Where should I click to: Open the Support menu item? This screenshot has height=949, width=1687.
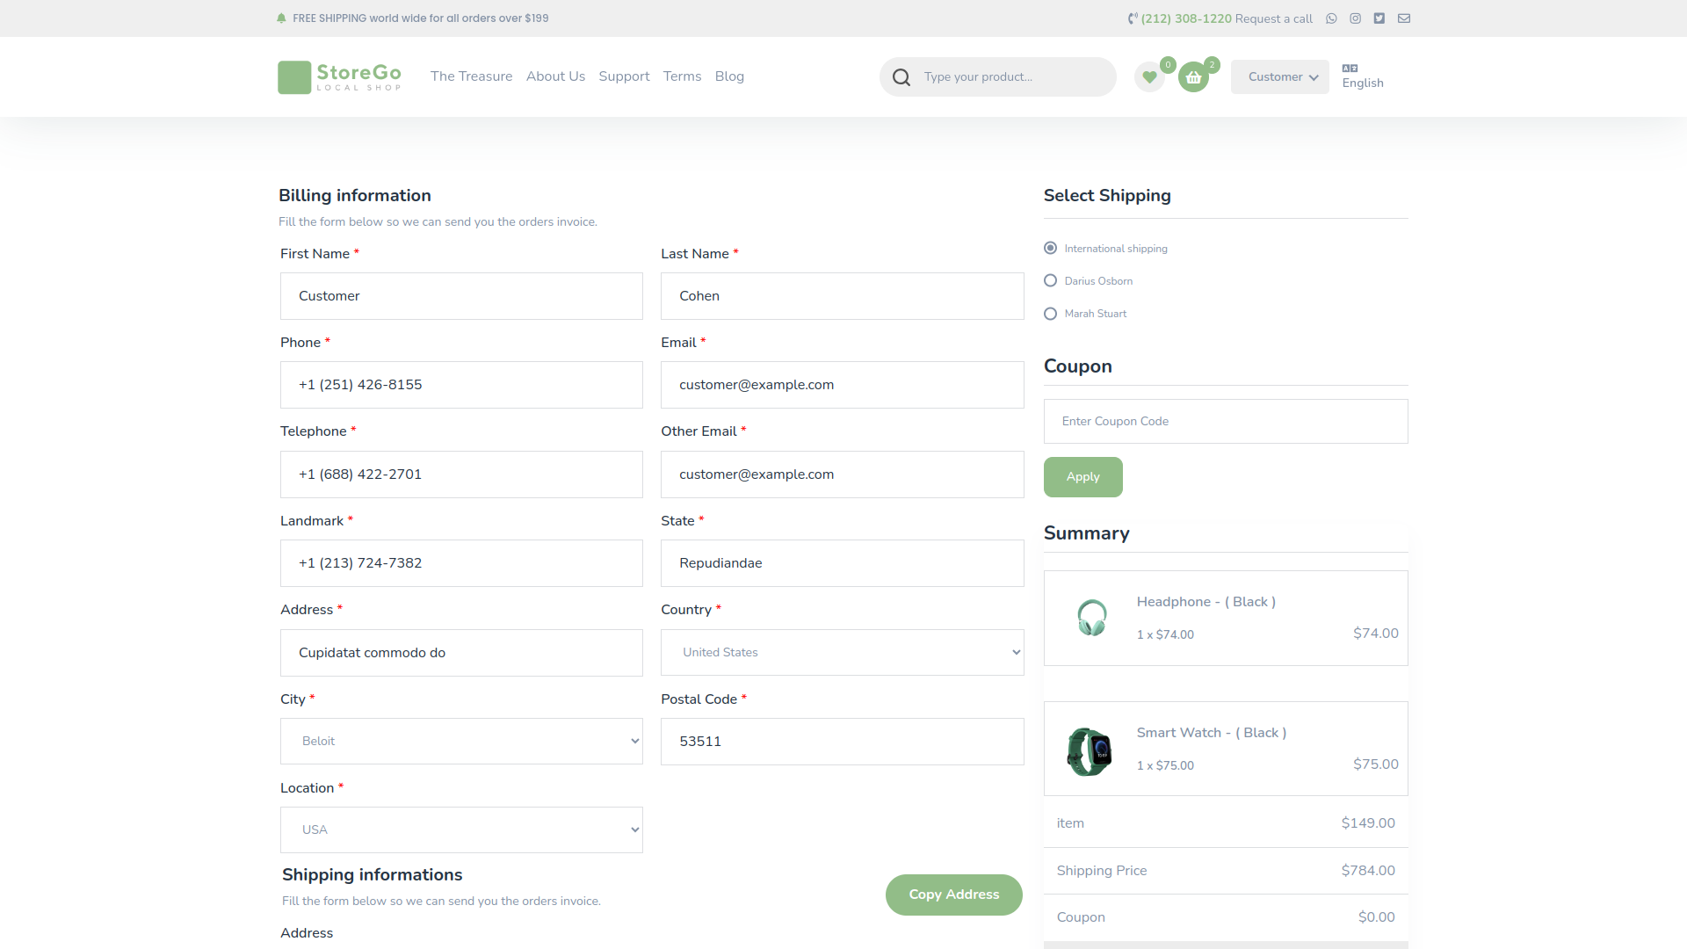[624, 76]
